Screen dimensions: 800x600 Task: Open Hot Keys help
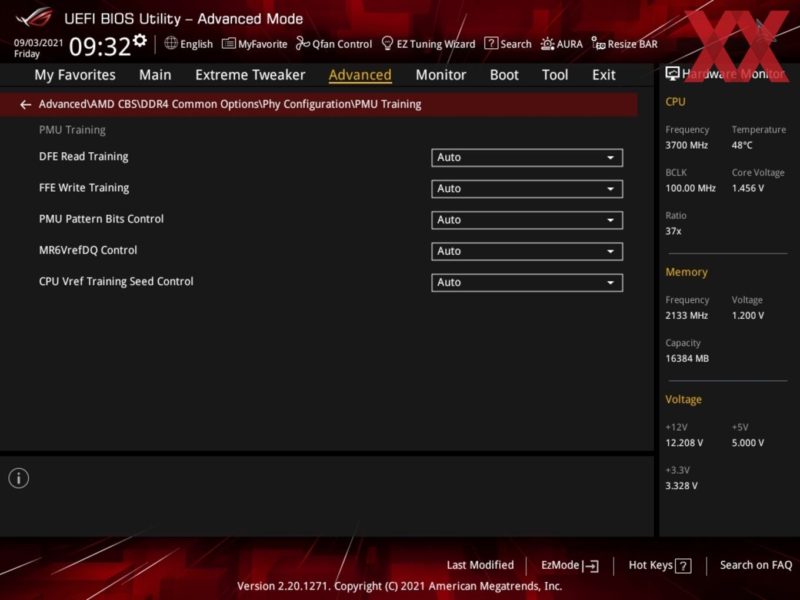651,565
